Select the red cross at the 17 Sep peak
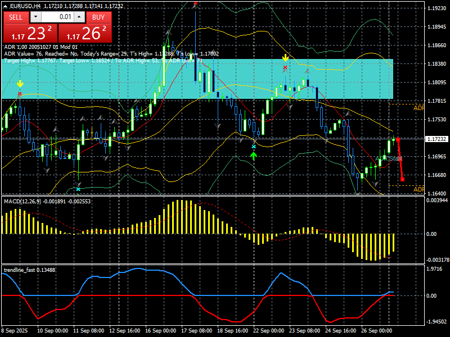Screen dimensions: 450x337 [195, 4]
